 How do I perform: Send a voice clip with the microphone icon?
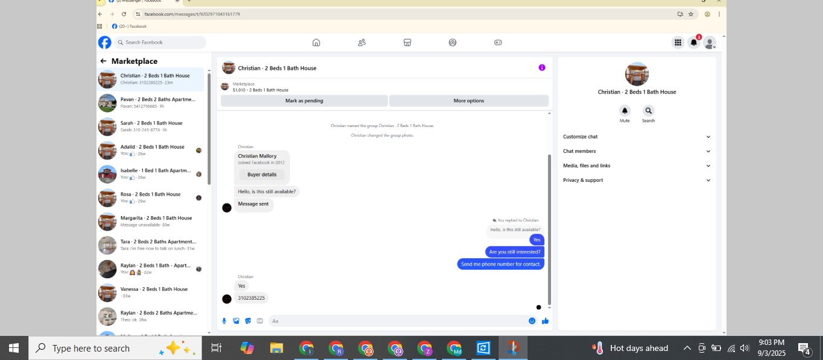224,321
